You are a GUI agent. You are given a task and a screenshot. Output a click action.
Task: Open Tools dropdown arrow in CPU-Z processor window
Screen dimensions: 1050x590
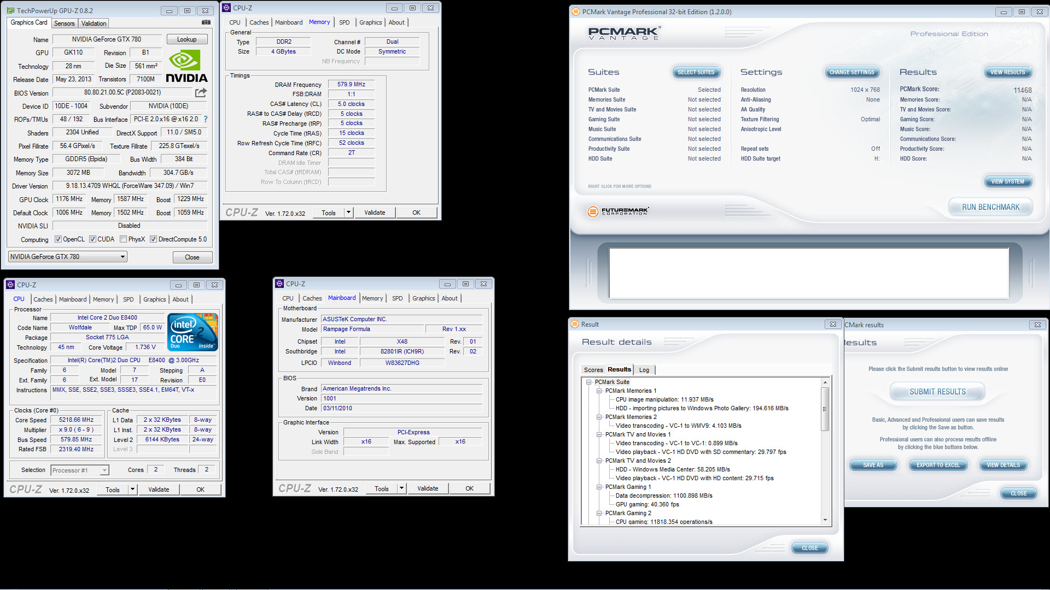[x=132, y=489]
